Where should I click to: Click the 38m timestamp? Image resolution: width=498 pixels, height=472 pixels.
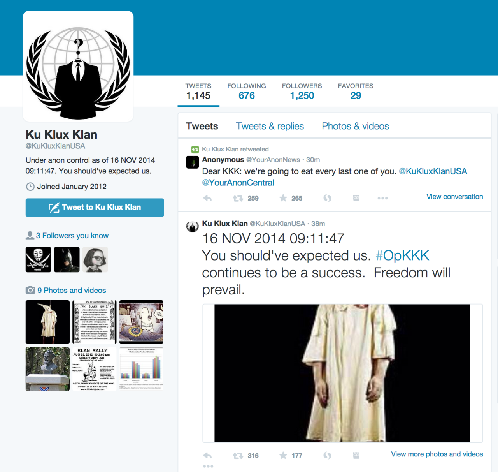pyautogui.click(x=318, y=224)
